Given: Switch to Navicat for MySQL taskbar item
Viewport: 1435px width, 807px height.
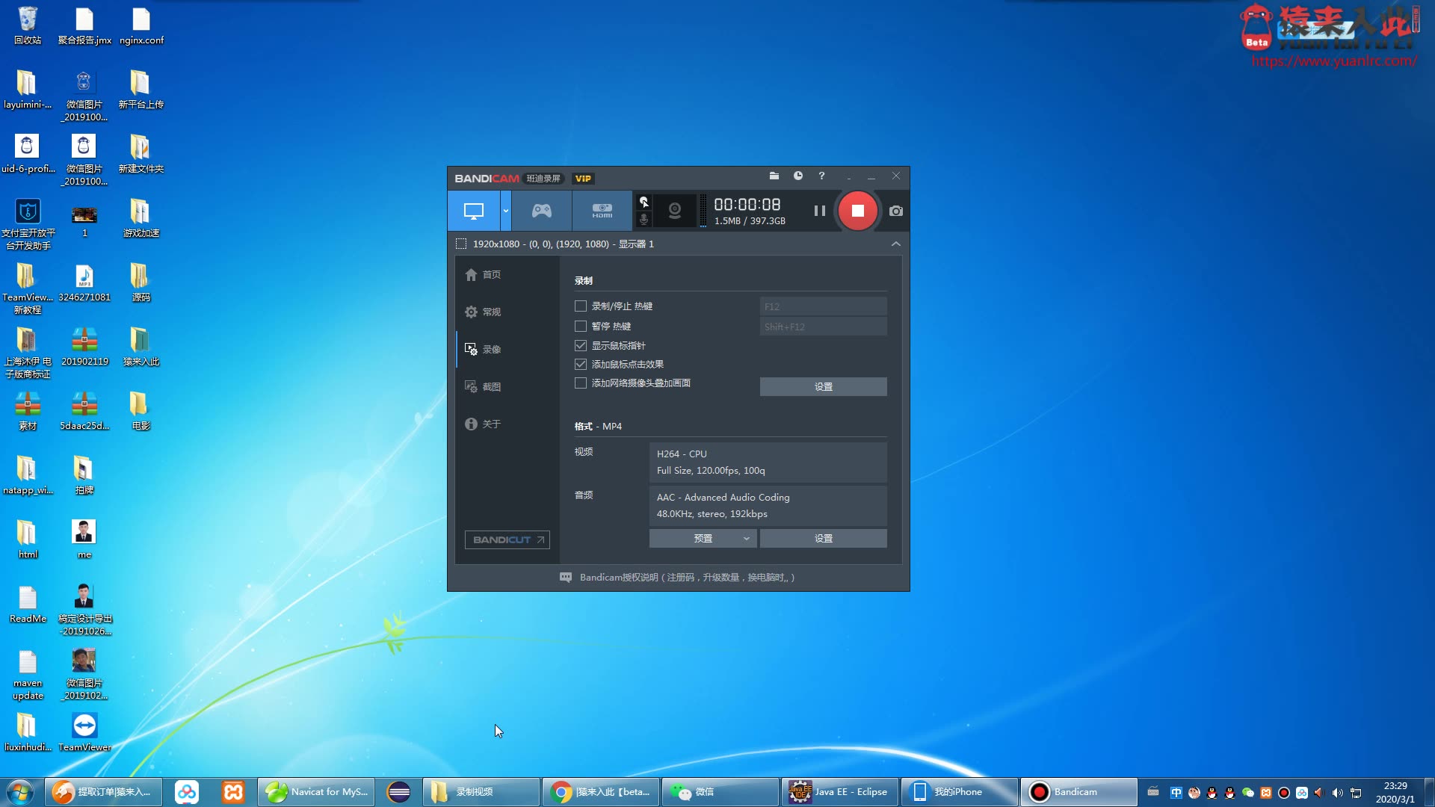Looking at the screenshot, I should [317, 791].
